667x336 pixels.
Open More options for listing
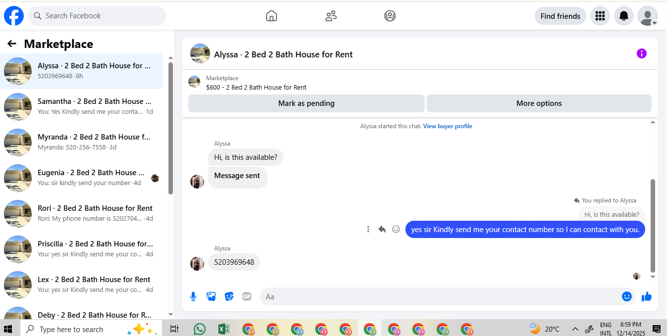coord(539,103)
